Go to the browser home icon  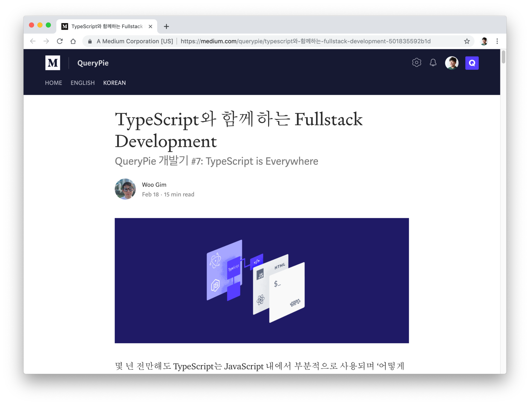pos(73,41)
